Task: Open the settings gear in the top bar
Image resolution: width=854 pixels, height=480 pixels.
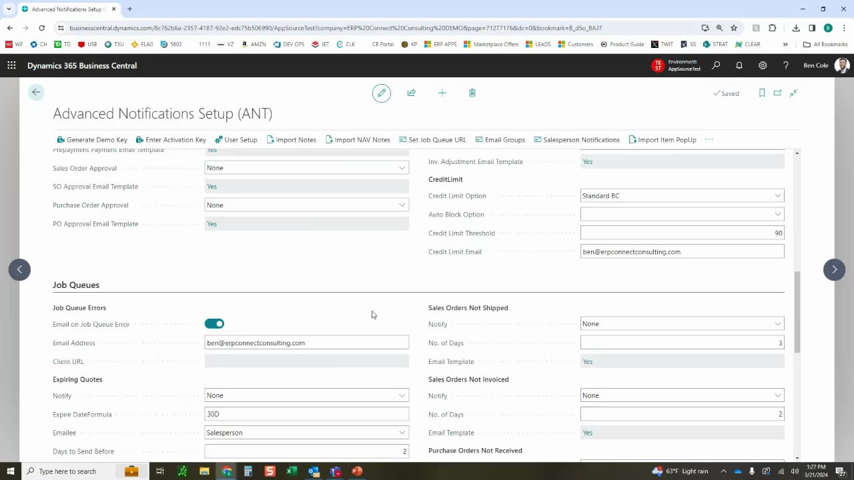Action: [x=763, y=65]
